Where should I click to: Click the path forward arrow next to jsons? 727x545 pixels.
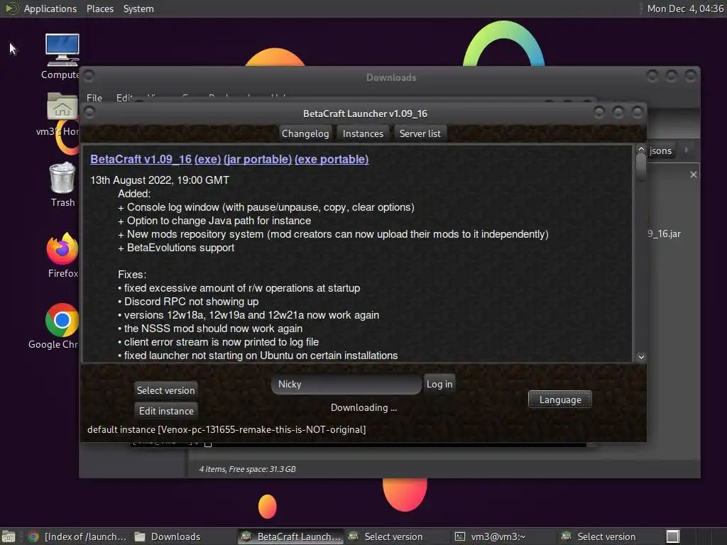click(x=687, y=150)
